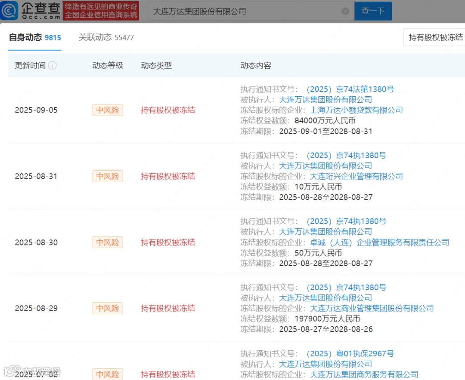Click the 查一下 search button
The width and height of the screenshot is (465, 380).
pyautogui.click(x=373, y=11)
